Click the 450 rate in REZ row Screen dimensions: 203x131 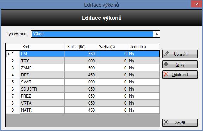(80, 75)
